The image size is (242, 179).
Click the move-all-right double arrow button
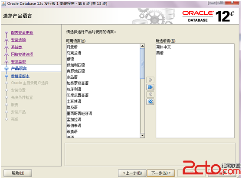click(150, 87)
